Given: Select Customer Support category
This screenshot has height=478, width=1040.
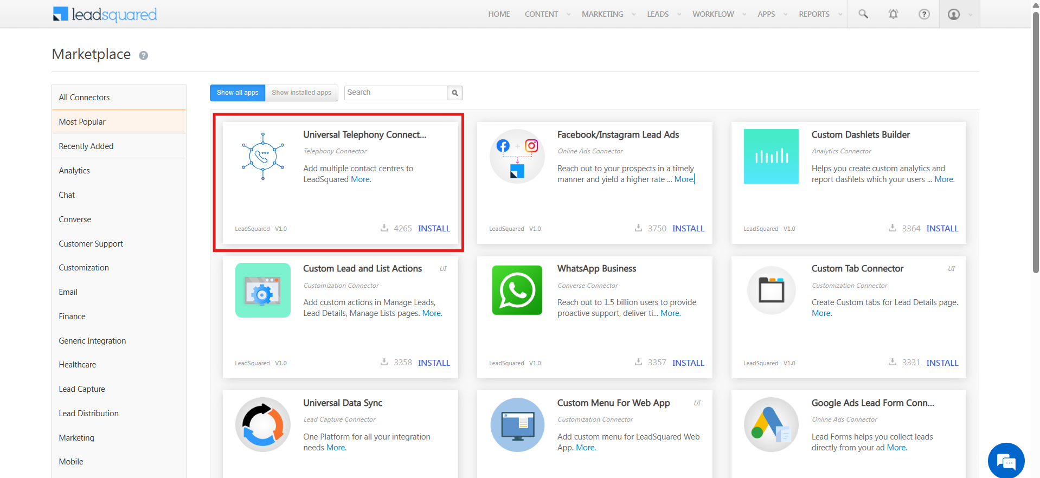Looking at the screenshot, I should click(119, 244).
